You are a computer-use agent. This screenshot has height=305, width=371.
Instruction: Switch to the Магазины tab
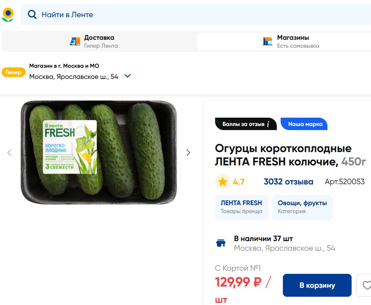tap(293, 41)
